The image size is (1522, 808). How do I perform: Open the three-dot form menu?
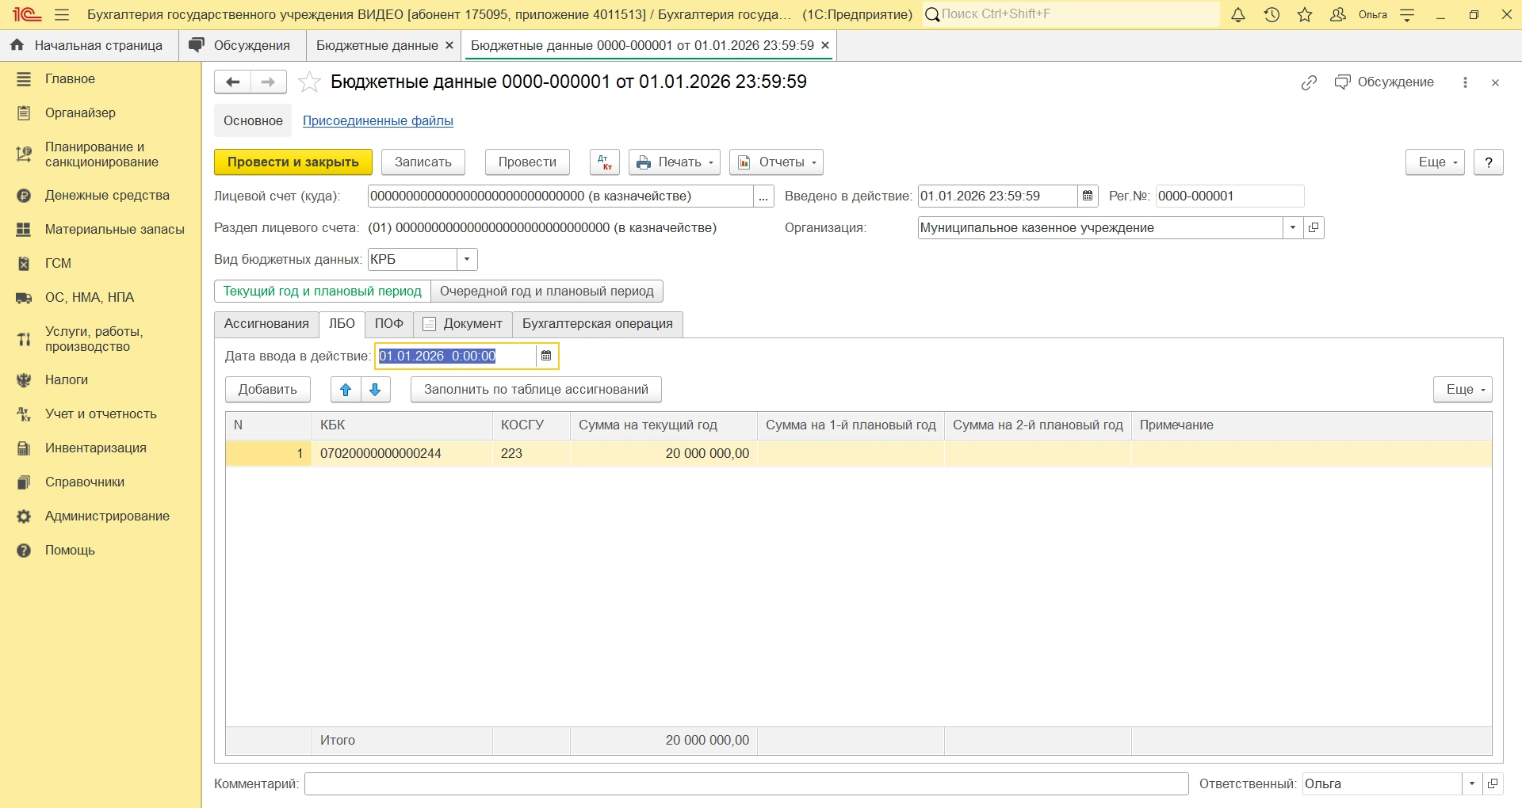(1465, 82)
